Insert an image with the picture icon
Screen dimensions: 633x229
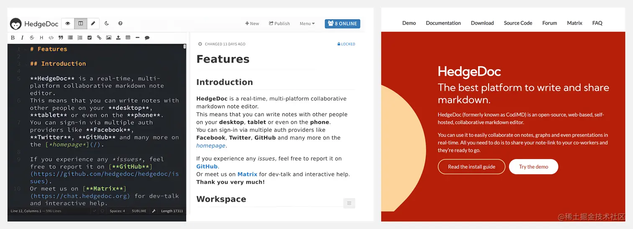[109, 38]
